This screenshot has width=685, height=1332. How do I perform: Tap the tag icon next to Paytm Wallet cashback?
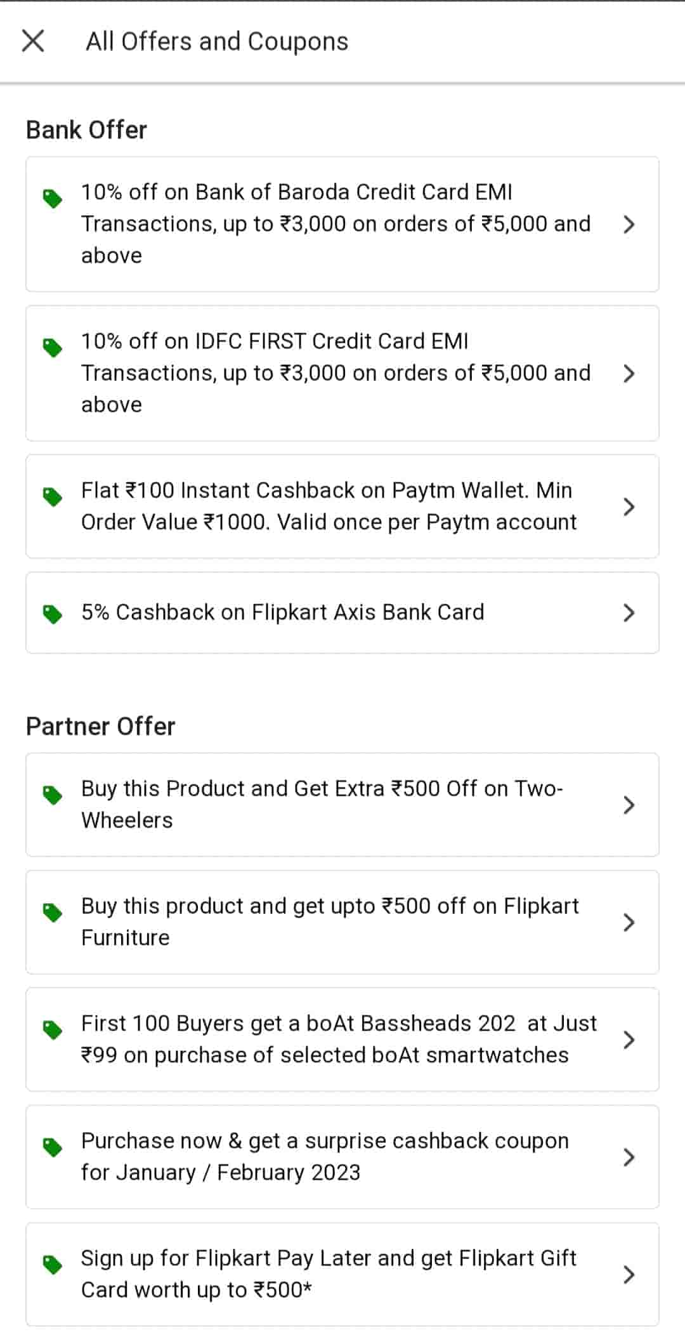point(53,497)
